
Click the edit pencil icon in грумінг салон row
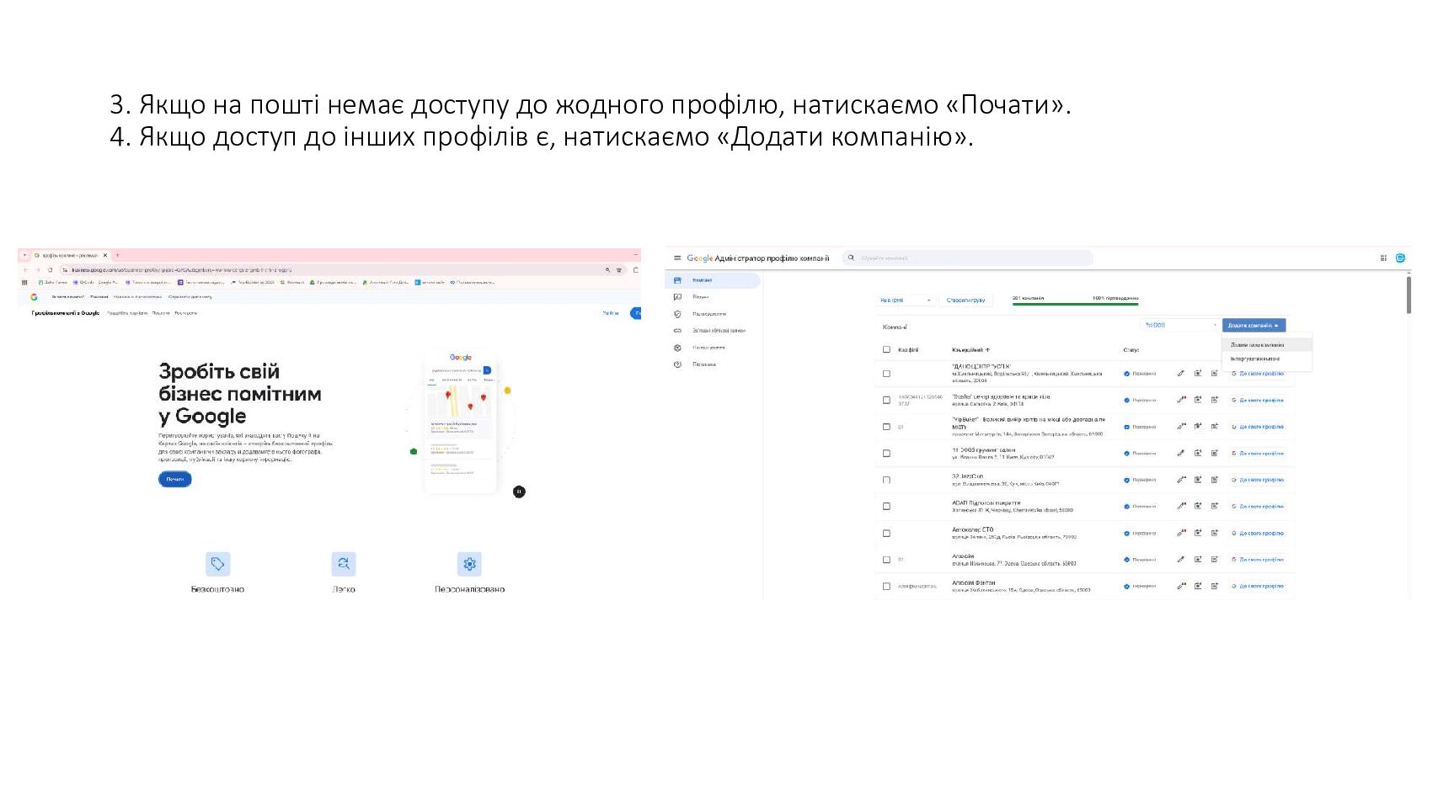tap(1181, 453)
